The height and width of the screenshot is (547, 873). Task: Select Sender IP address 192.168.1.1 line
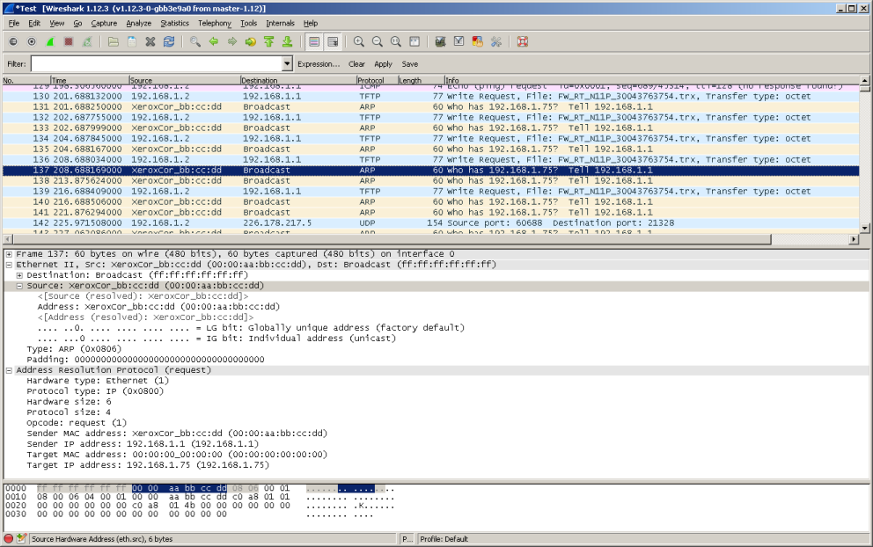point(143,443)
